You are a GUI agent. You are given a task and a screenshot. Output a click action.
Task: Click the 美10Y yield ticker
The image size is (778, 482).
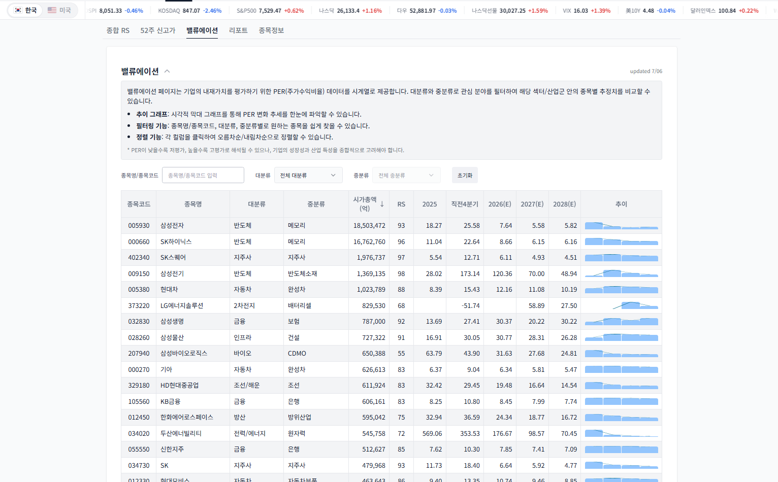pos(651,11)
